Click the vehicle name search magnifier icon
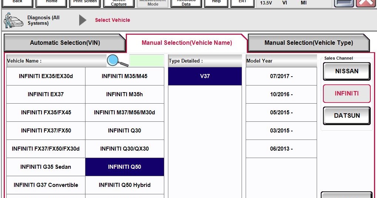The width and height of the screenshot is (377, 198). click(x=117, y=61)
